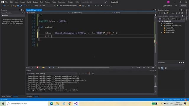189x106 pixels.
Task: Open the Extensions menu
Action: pyautogui.click(x=62, y=2)
